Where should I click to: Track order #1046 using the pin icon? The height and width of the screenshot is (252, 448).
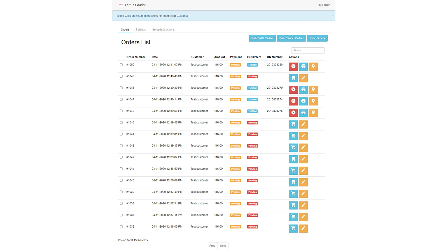tap(313, 113)
